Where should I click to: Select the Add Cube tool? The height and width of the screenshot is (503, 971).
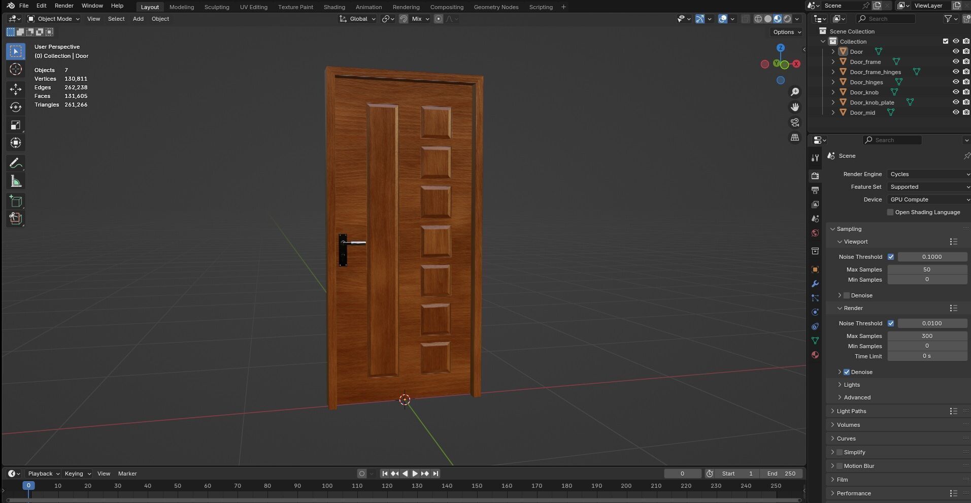(x=16, y=202)
